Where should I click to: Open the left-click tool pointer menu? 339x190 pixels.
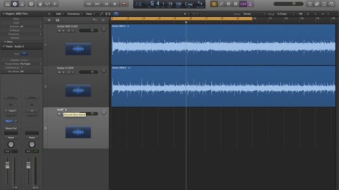pyautogui.click(x=186, y=14)
